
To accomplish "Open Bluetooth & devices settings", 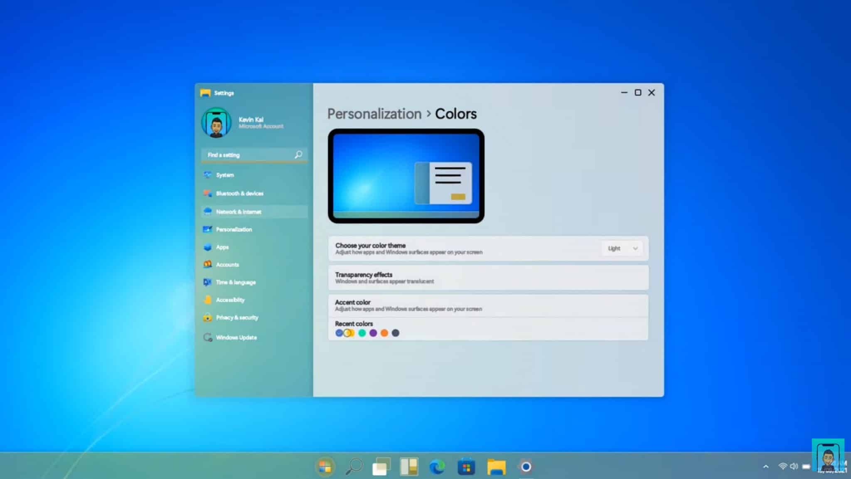I will (x=240, y=193).
